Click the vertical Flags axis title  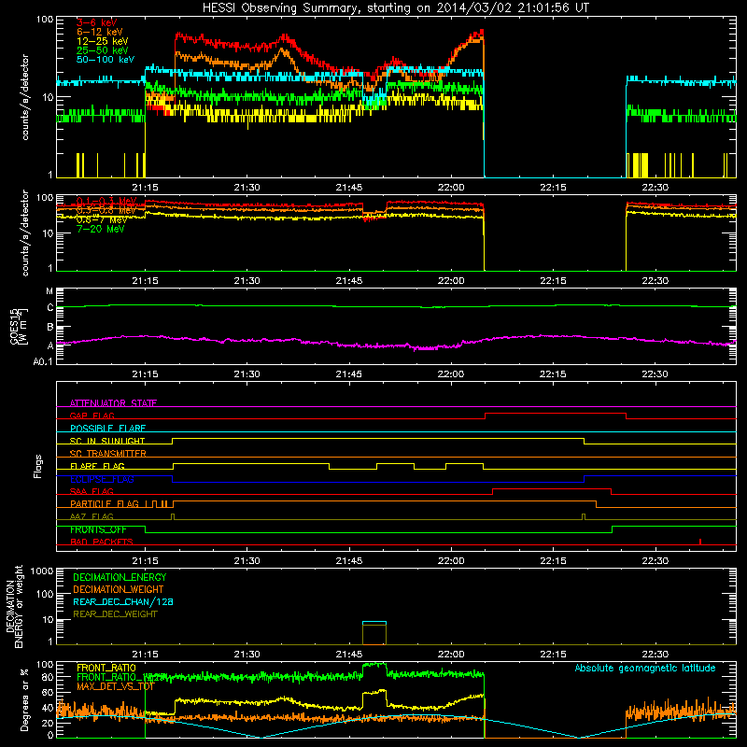point(38,466)
